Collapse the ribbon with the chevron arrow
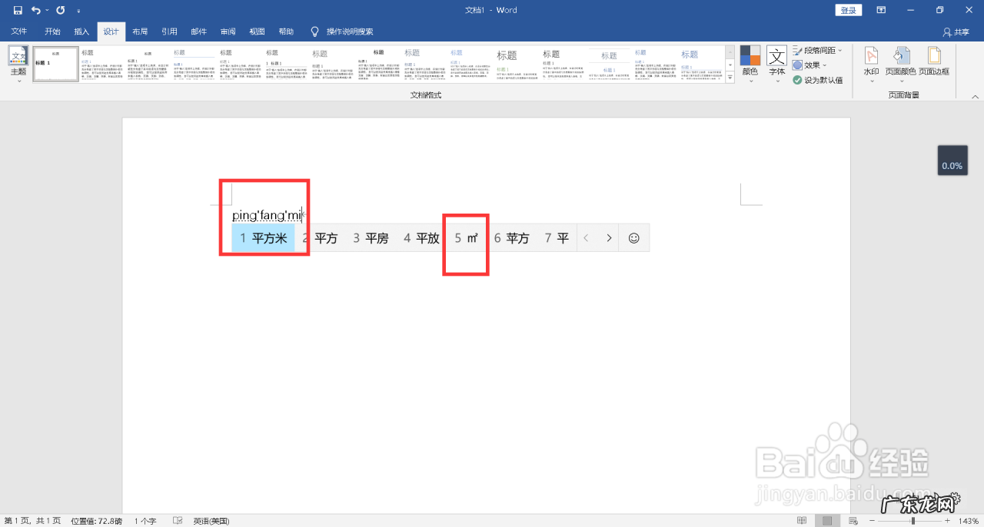The height and width of the screenshot is (527, 984). (975, 96)
